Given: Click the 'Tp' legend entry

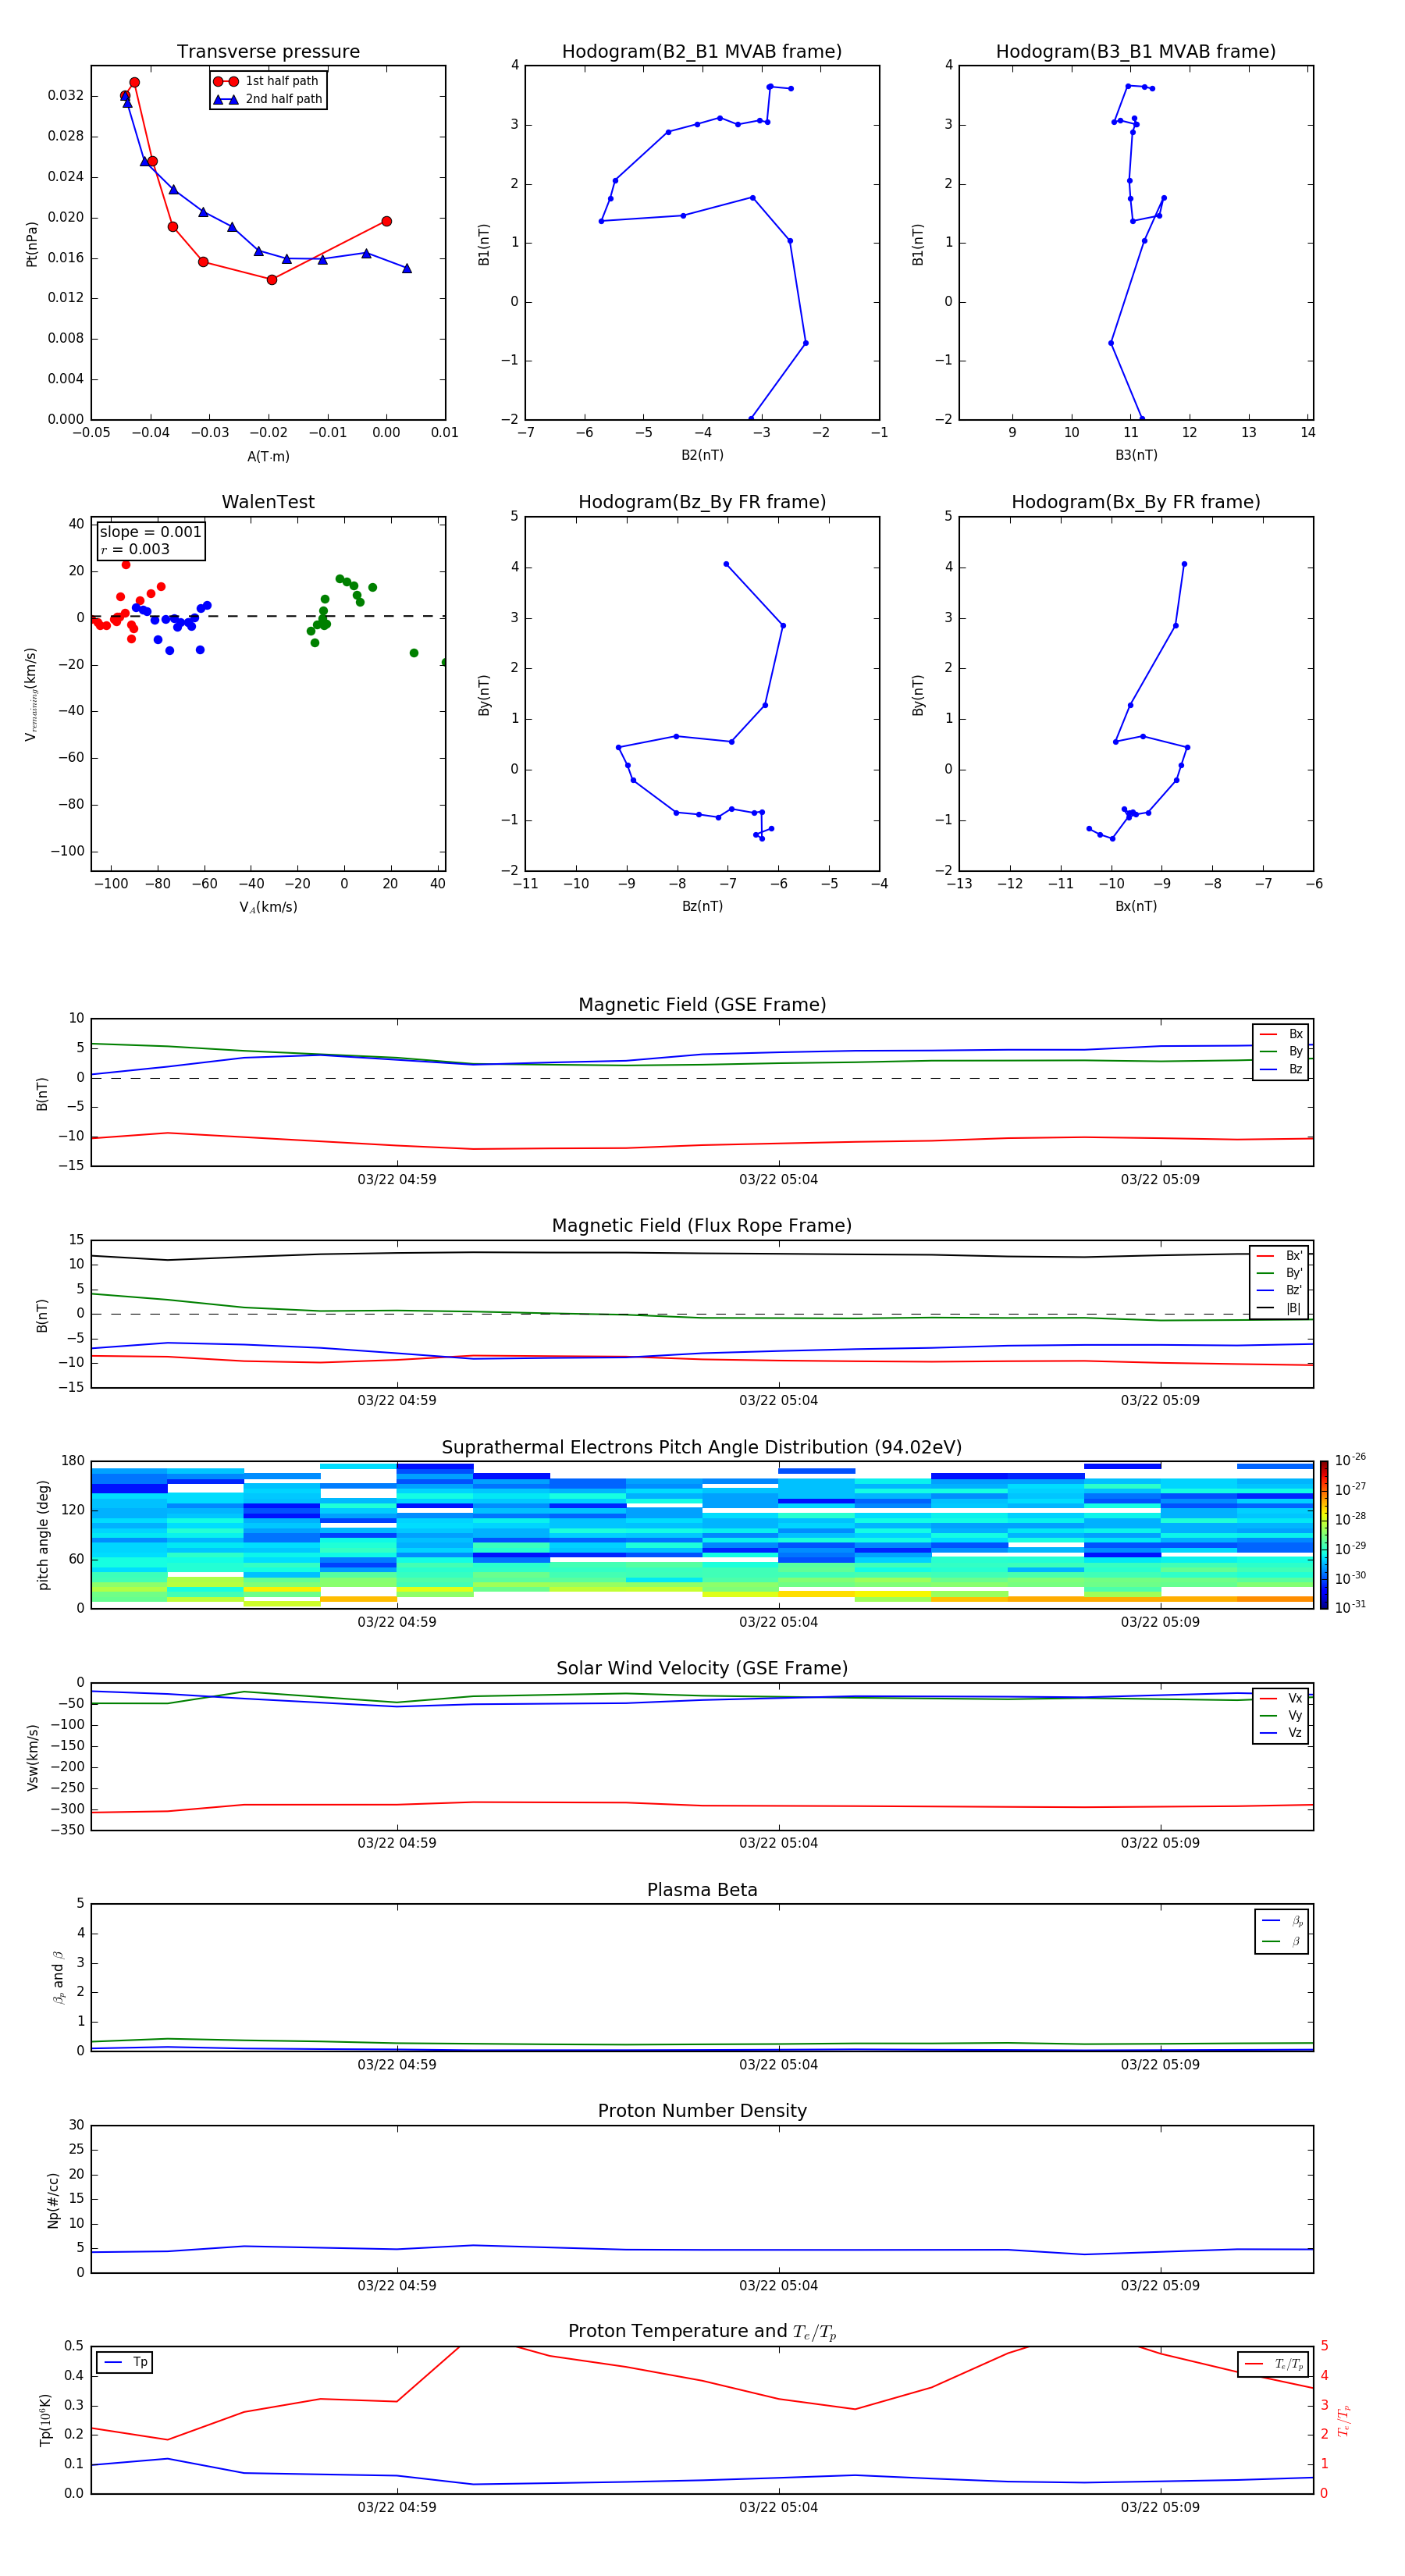Looking at the screenshot, I should pyautogui.click(x=124, y=2362).
